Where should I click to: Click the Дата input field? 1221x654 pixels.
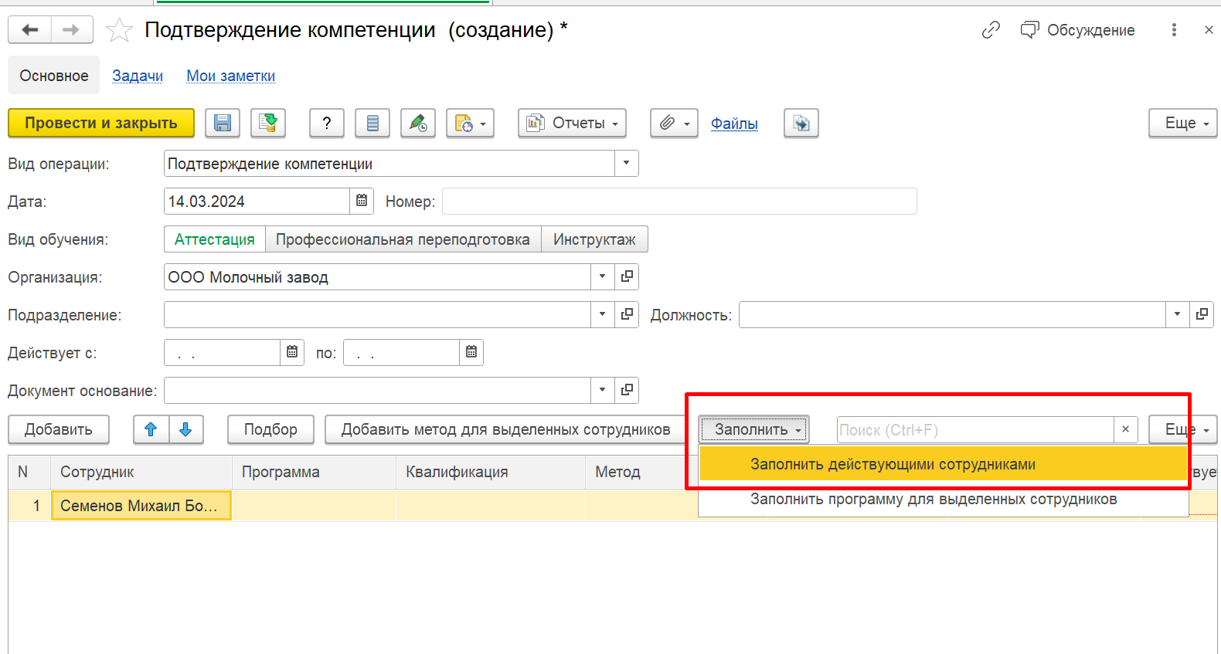[x=257, y=202]
